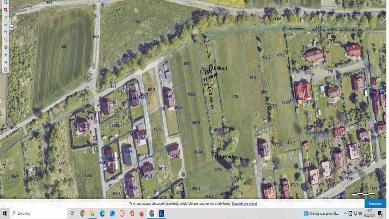Click road parcel label 1683

pos(350,179)
